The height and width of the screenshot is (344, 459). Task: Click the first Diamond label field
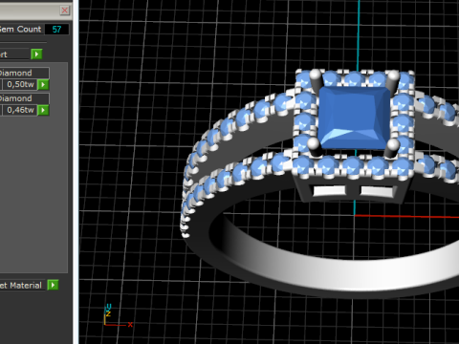pos(24,73)
